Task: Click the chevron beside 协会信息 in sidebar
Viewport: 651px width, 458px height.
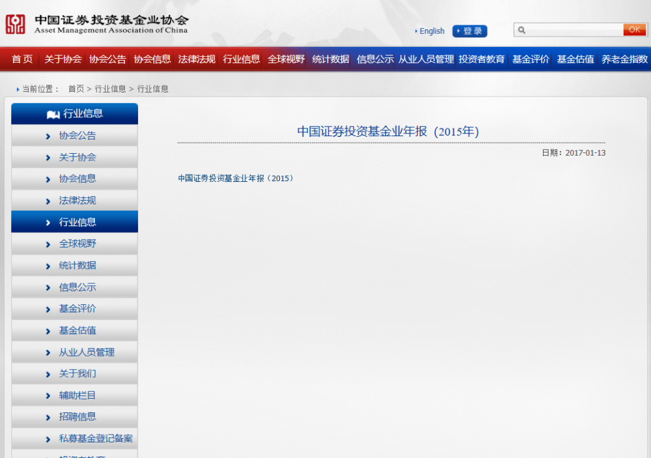Action: click(x=48, y=180)
